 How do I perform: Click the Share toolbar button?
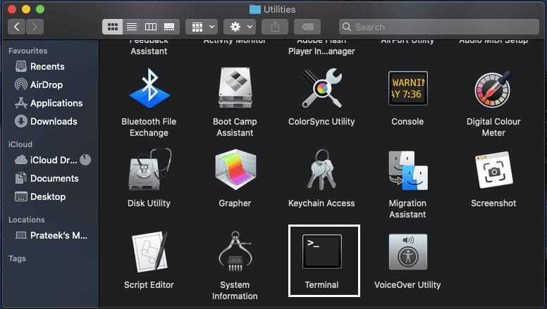pyautogui.click(x=274, y=27)
